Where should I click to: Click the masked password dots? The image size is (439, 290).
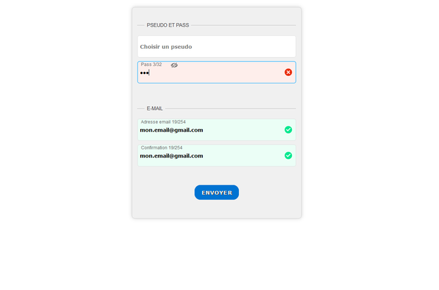[144, 73]
